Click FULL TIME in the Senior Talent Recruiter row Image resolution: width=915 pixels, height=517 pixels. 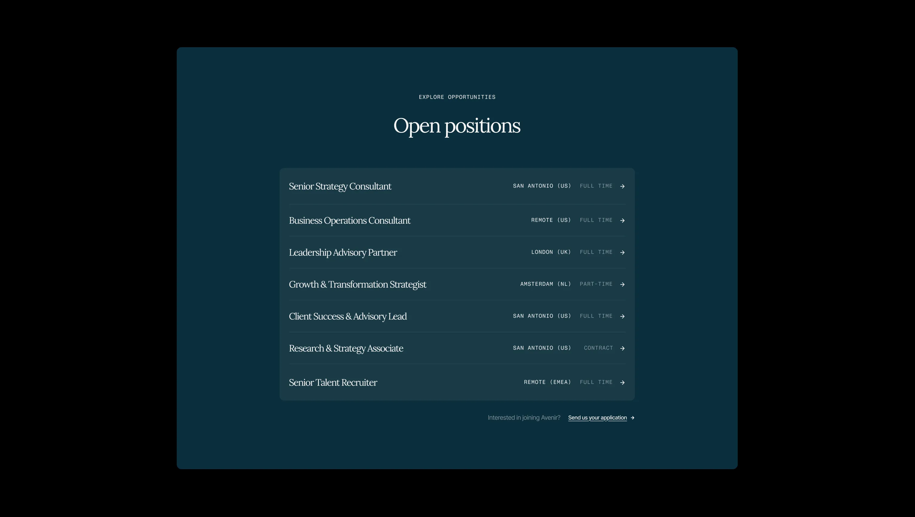596,382
